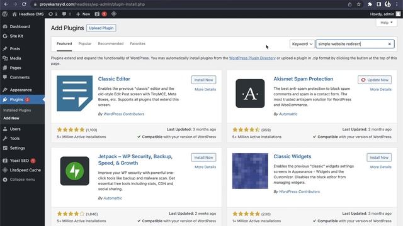Screen dimensions: 403x226
Task: Click the Akismet plugin thumbnail
Action: [x=250, y=94]
